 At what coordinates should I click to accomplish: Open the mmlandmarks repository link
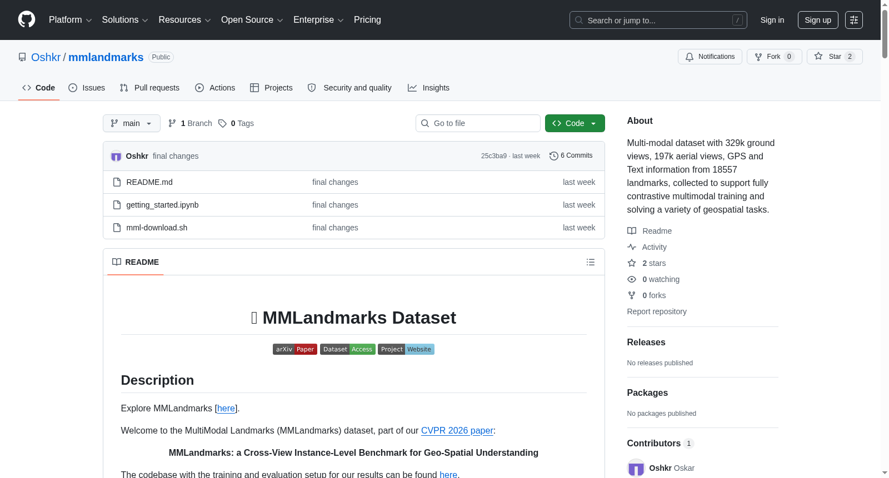[x=106, y=57]
